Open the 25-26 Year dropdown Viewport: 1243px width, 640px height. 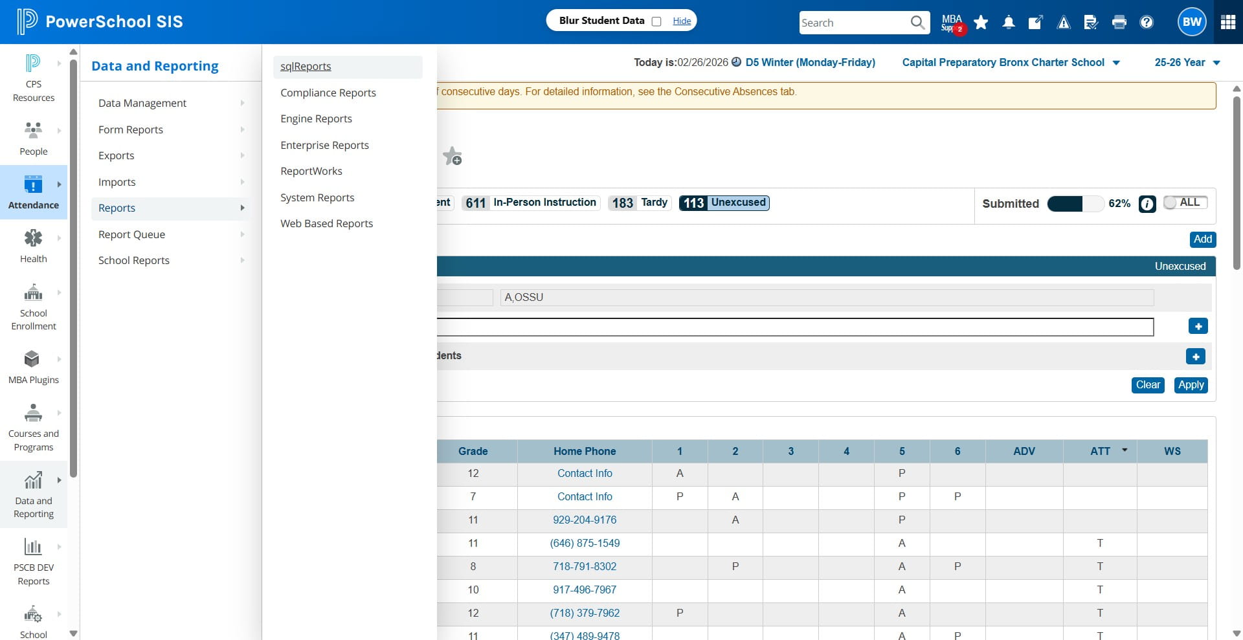pos(1187,62)
